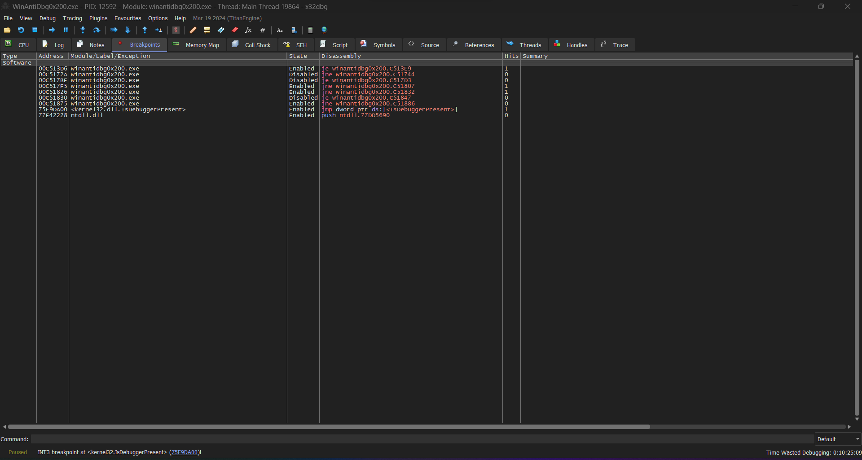Open the Debug menu
The image size is (862, 460).
(x=48, y=18)
